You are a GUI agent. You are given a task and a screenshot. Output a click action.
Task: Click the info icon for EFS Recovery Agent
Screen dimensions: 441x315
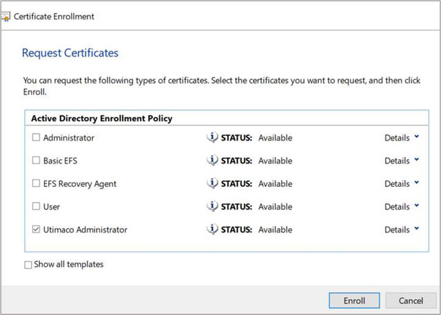(212, 184)
